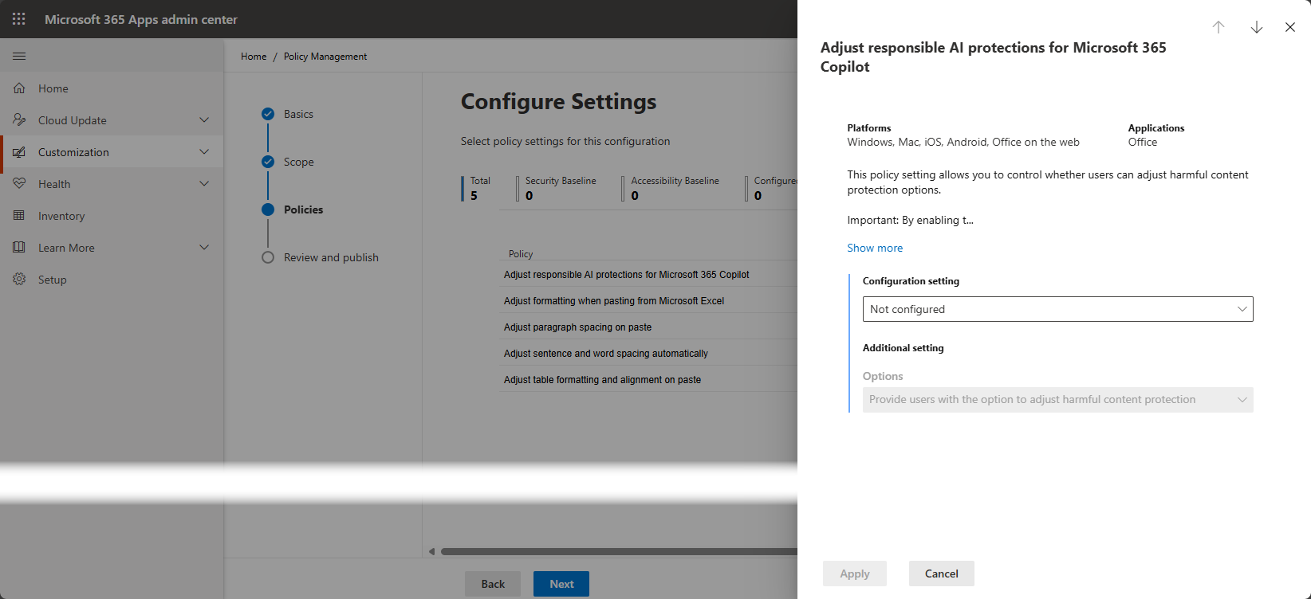Select the Basics wizard step
Image resolution: width=1311 pixels, height=599 pixels.
[x=298, y=114]
